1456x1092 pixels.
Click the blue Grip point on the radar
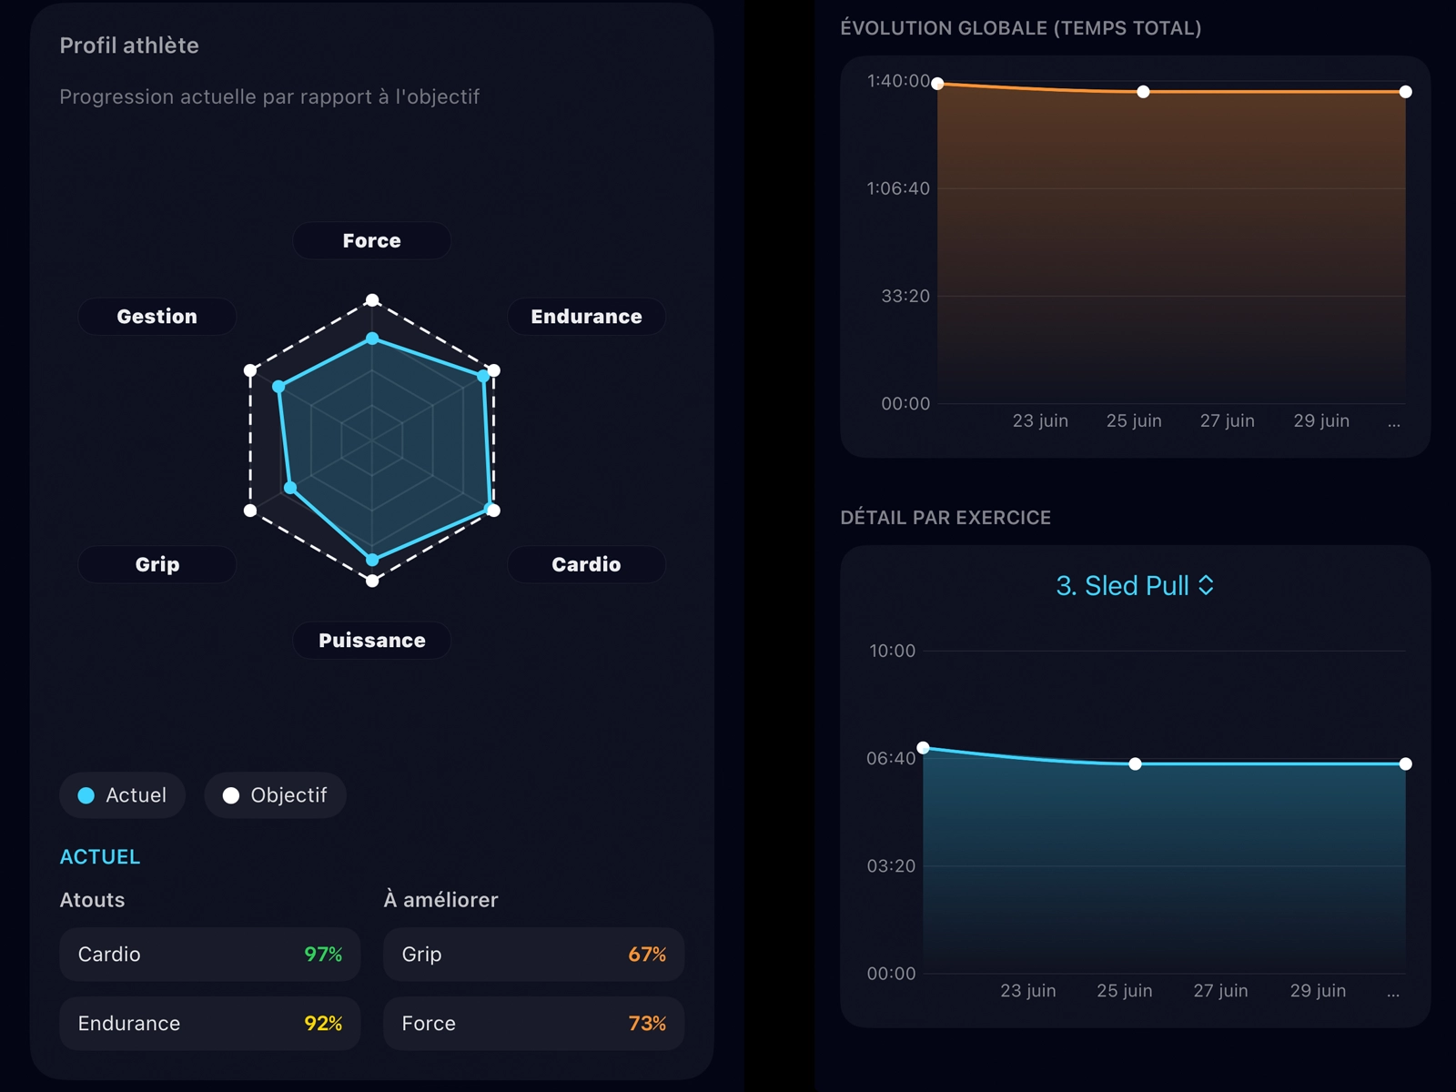(x=290, y=488)
